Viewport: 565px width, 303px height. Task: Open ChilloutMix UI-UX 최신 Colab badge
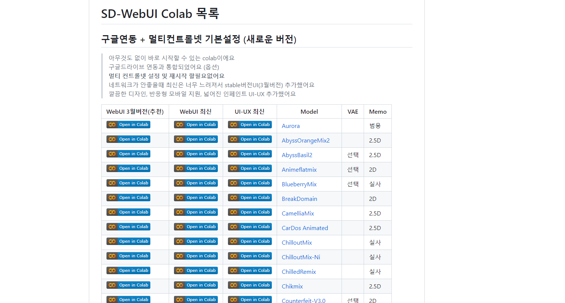tap(250, 241)
